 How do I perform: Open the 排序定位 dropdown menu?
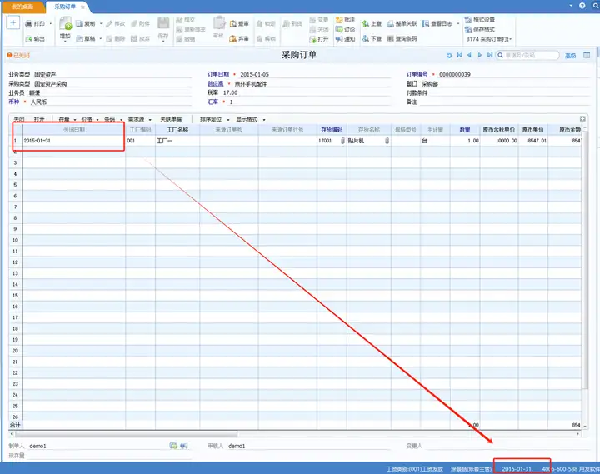(x=215, y=119)
